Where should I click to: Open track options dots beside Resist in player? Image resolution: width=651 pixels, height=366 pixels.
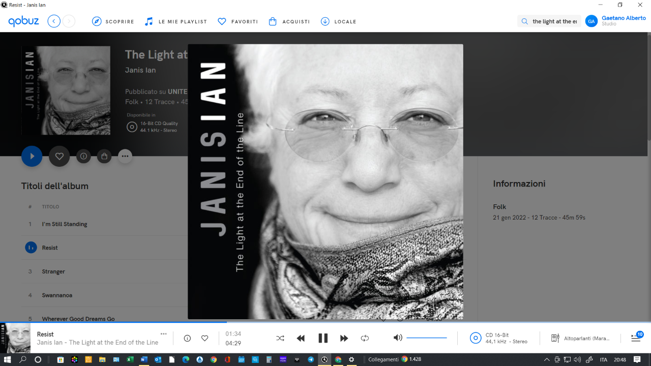(x=163, y=334)
